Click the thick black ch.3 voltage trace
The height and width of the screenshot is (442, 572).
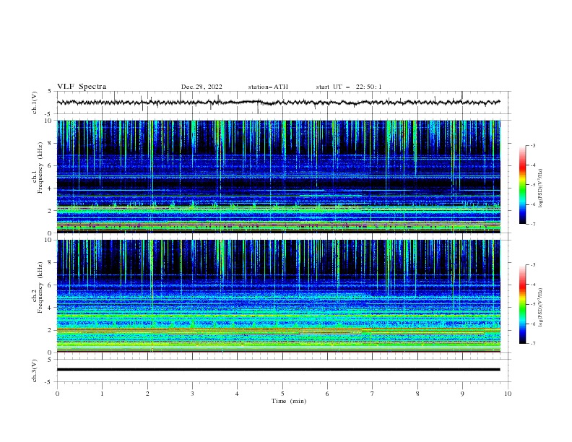click(x=279, y=370)
